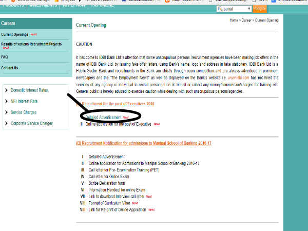Click chevron icon beside Service Charges
This screenshot has height=231, width=308.
click(x=6, y=112)
